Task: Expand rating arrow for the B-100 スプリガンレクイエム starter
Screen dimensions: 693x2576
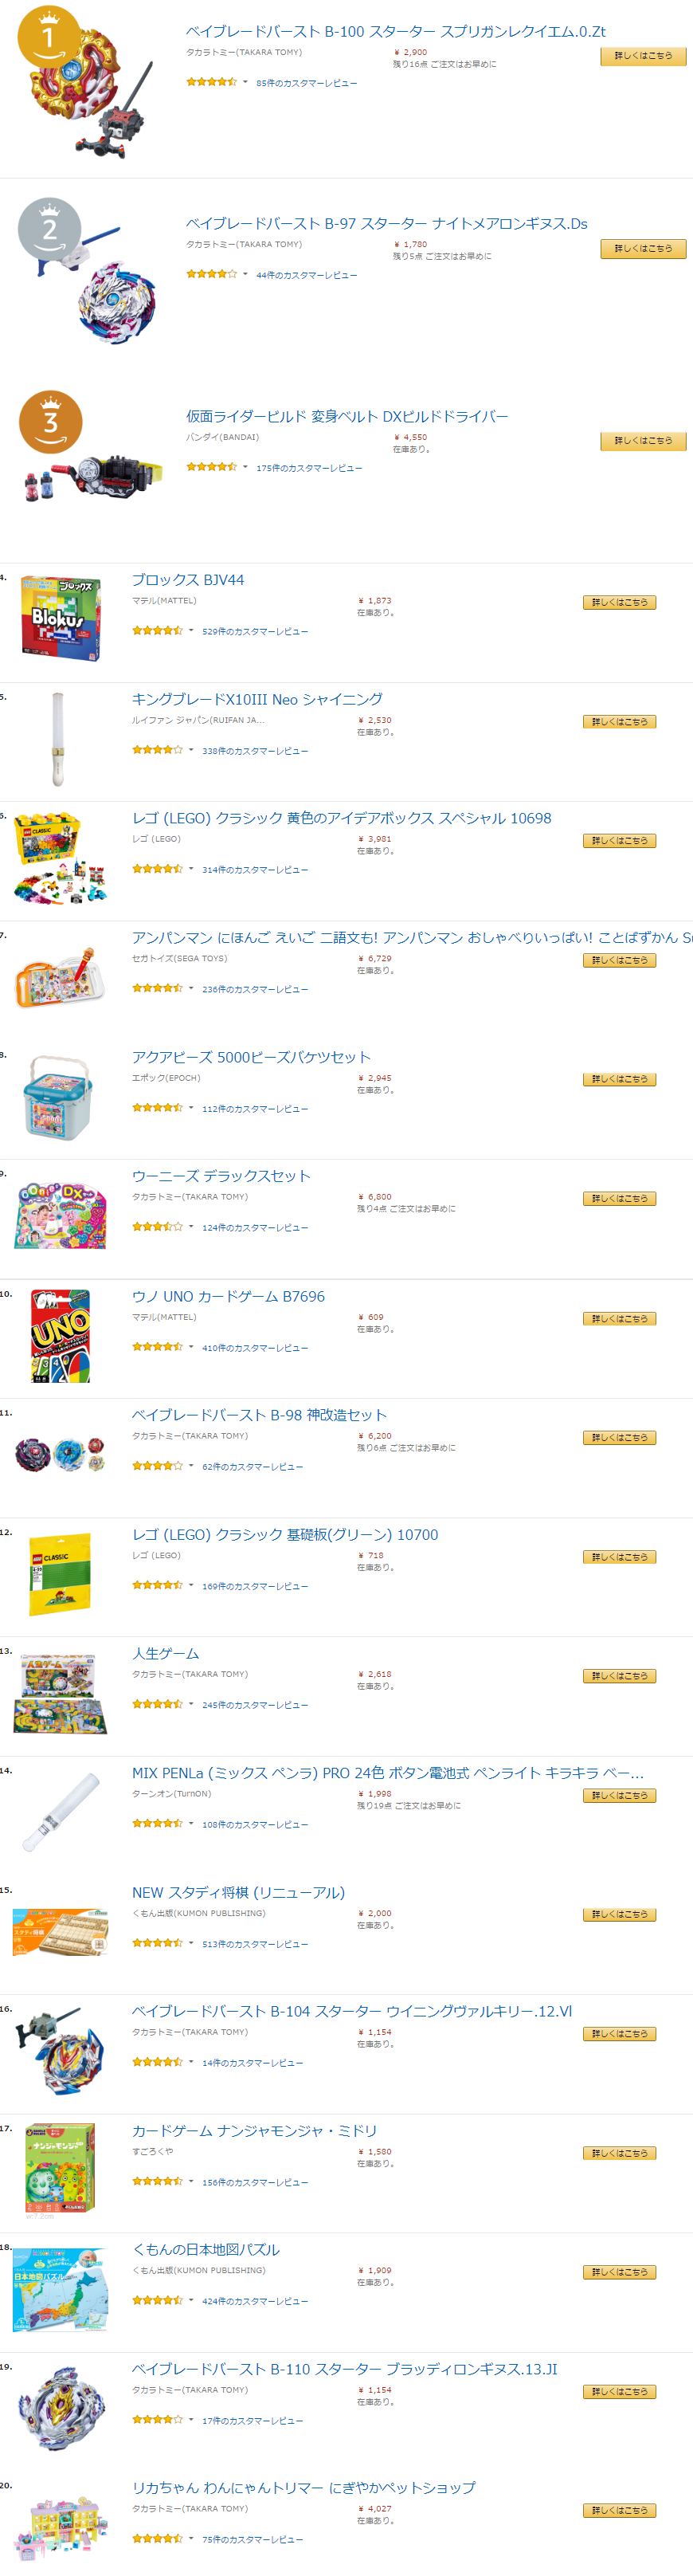Action: 245,82
